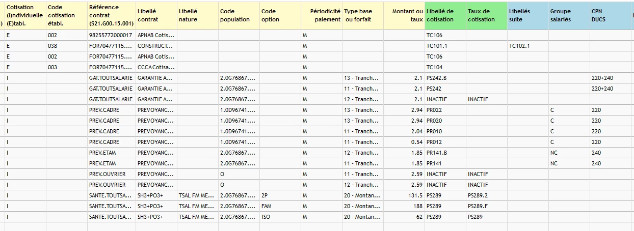Select the blue Libellés suite header
The width and height of the screenshot is (634, 231).
527,15
